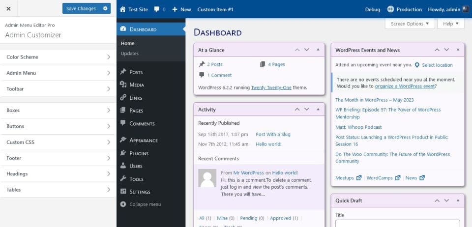Open the Help dropdown tab
The image size is (472, 227).
coord(451,24)
